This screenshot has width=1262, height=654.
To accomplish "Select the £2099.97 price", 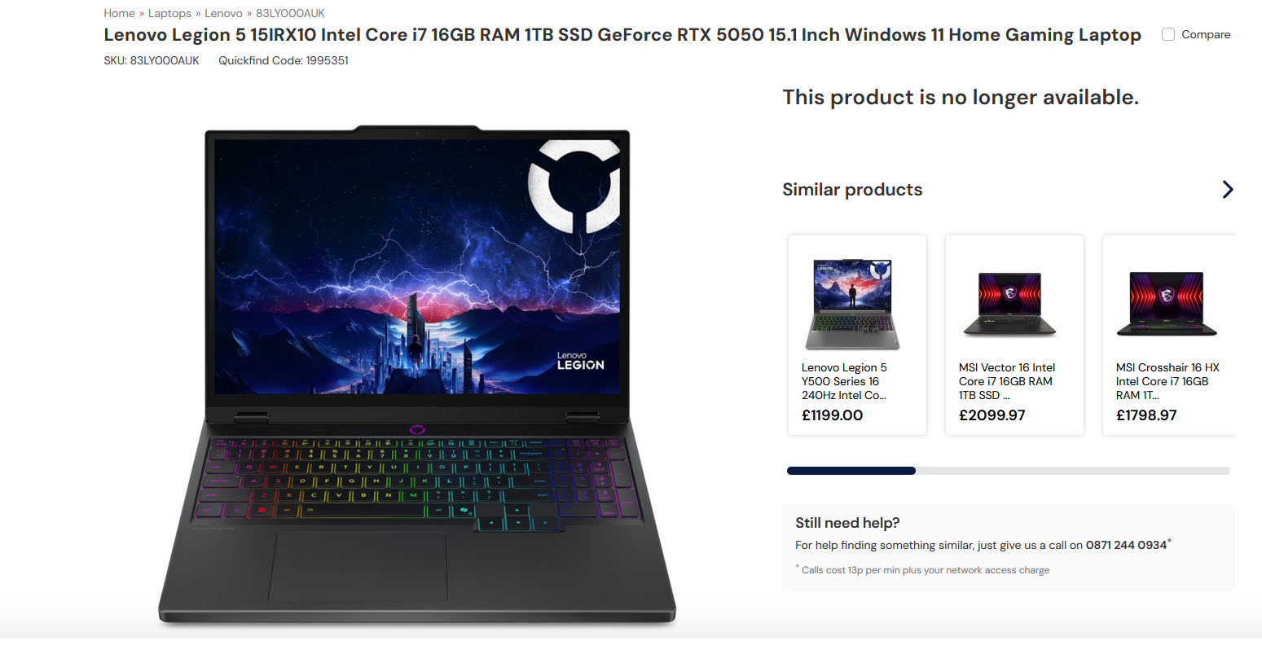I will point(992,415).
